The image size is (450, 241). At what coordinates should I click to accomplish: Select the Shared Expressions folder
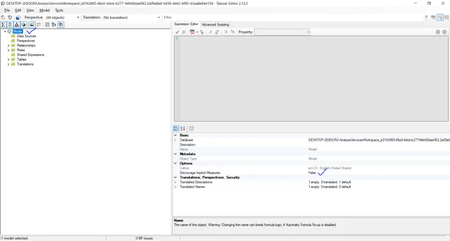[30, 55]
